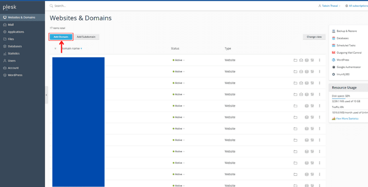Open the three-dot menu in second row
This screenshot has width=368, height=187.
click(x=319, y=72)
